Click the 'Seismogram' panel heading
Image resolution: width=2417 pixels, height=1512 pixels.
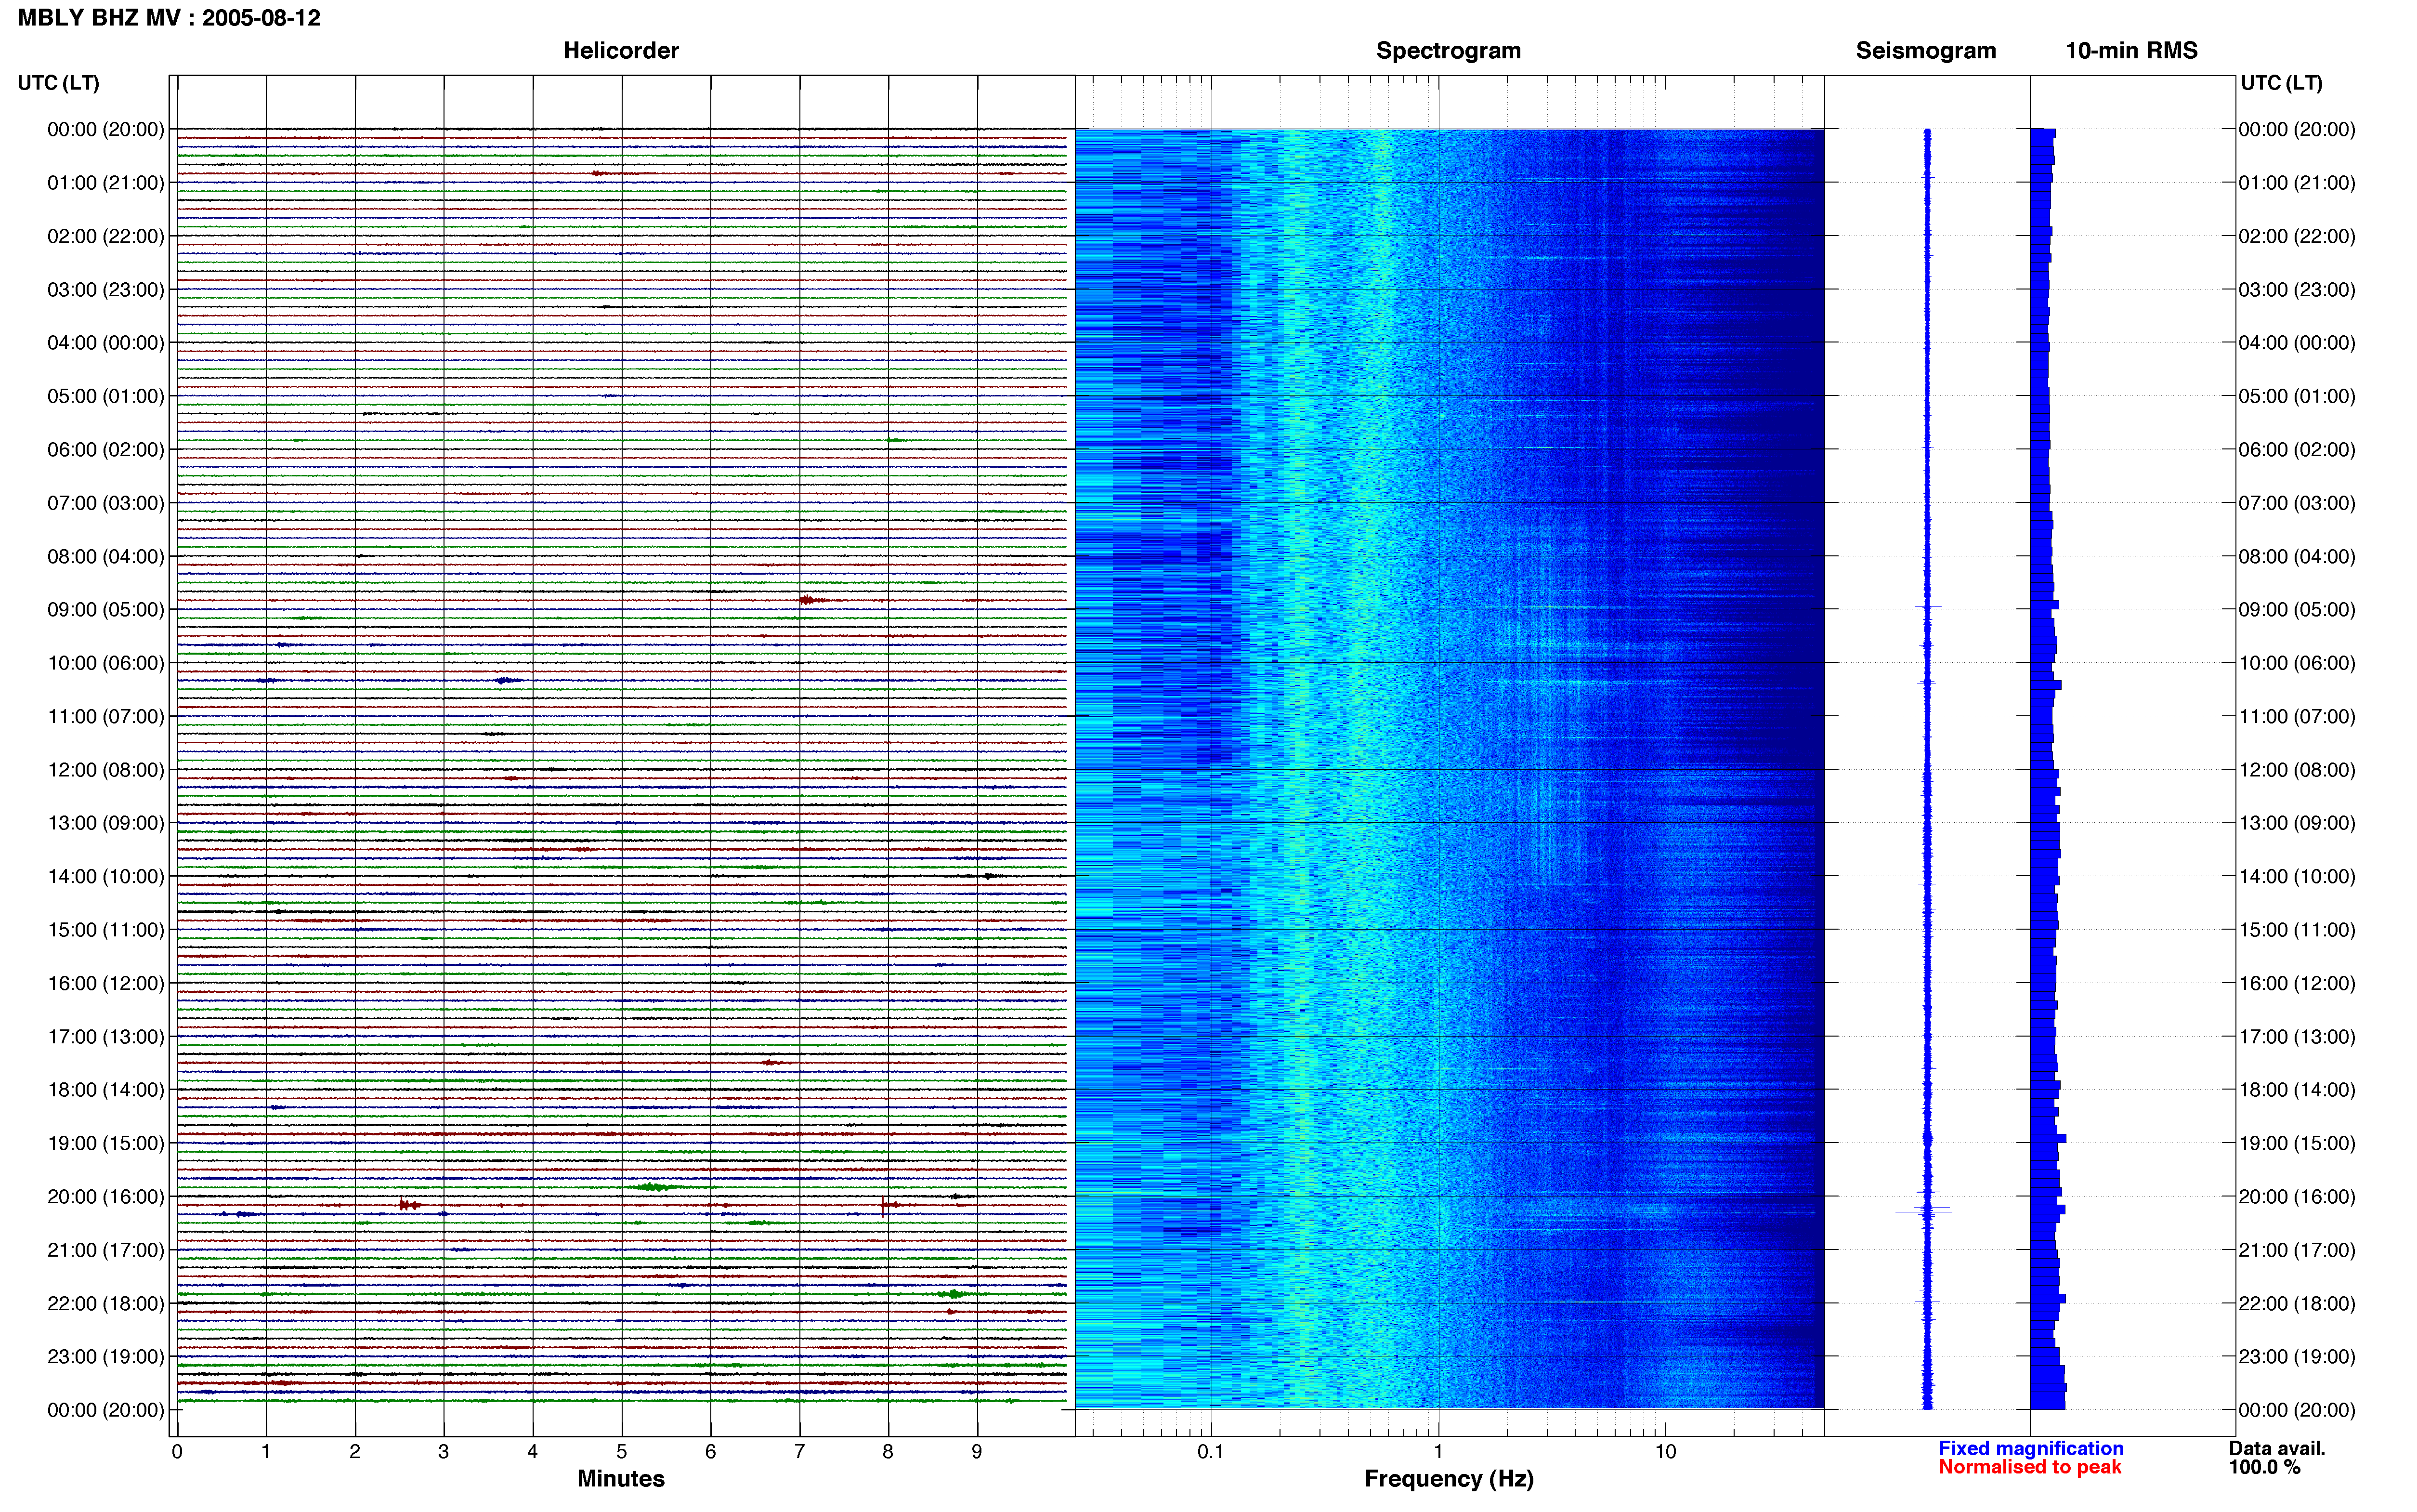(x=1925, y=50)
